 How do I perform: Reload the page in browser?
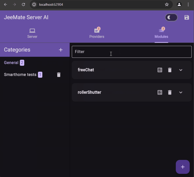(23, 5)
